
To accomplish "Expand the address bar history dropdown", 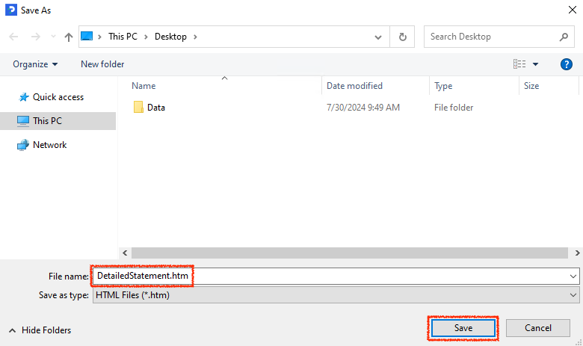I will pos(379,37).
